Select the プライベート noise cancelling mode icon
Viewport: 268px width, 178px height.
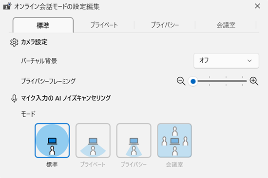93,141
